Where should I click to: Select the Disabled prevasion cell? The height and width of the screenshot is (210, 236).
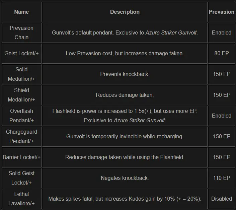pyautogui.click(x=222, y=199)
